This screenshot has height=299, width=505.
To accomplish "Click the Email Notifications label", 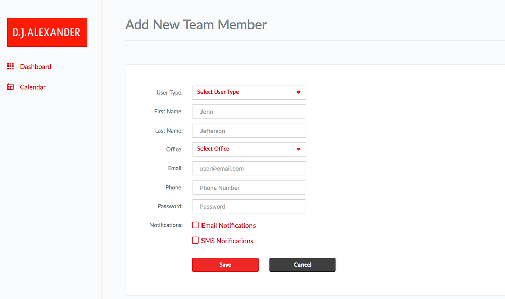I will [x=228, y=226].
